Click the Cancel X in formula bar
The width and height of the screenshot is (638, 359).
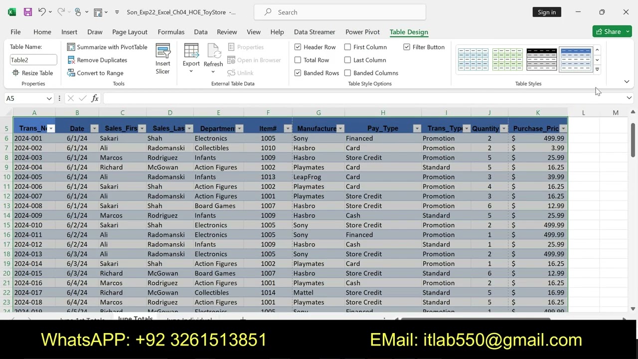70,98
